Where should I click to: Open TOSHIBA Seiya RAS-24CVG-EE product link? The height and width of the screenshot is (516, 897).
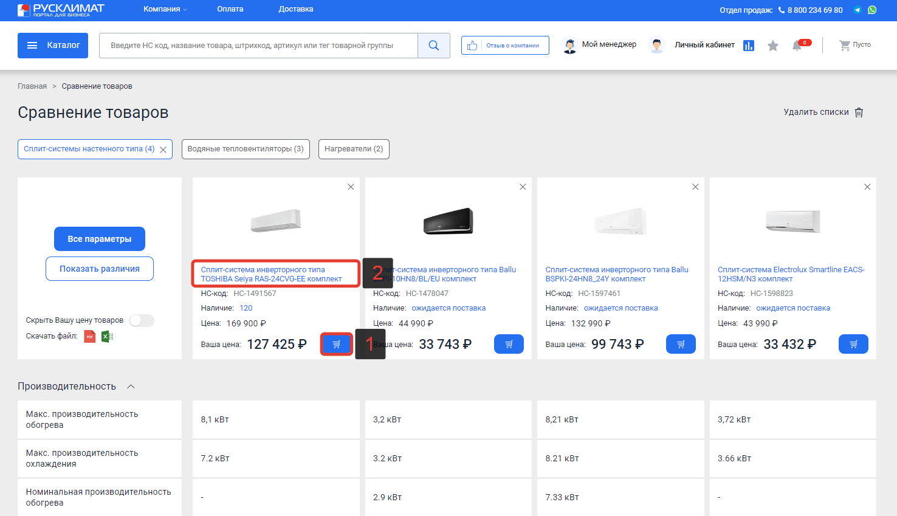click(272, 274)
